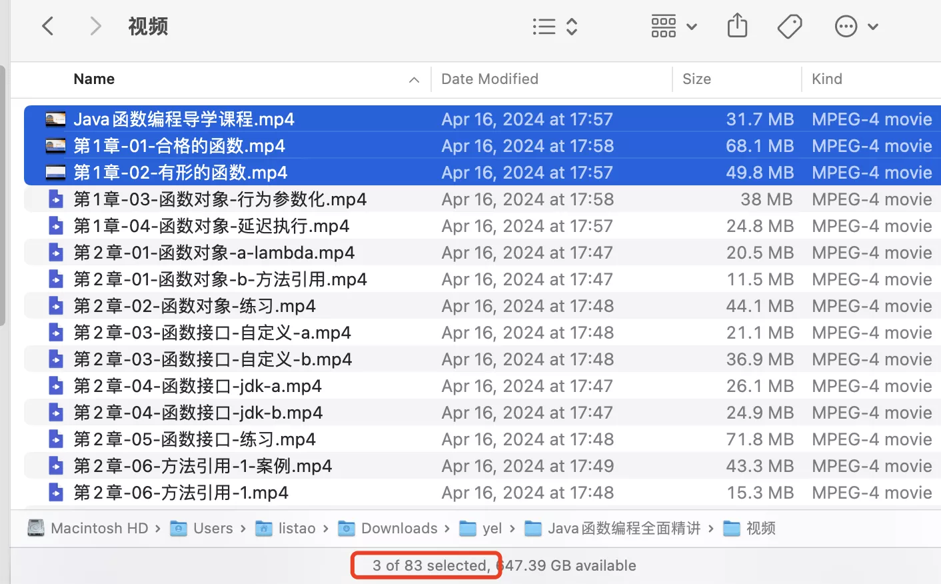Sort by the Kind column header
Image resolution: width=941 pixels, height=584 pixels.
[x=827, y=79]
